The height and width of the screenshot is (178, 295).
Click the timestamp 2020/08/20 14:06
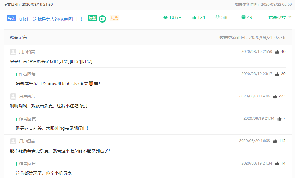(x=255, y=96)
